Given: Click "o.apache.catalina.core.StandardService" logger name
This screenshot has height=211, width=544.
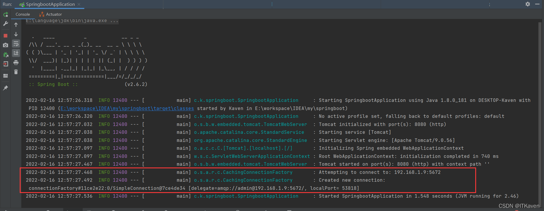Looking at the screenshot, I should (249, 132).
